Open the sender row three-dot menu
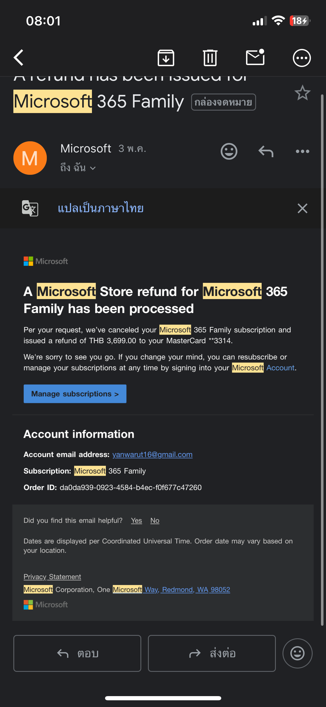 coord(302,151)
